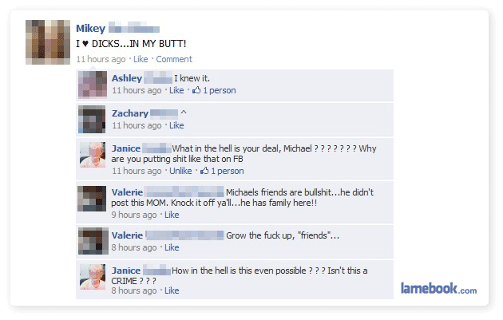Click thumbs-up icon on Ashley's comment

[196, 90]
